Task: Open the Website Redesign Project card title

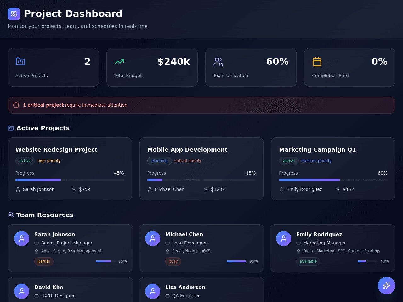Action: pyautogui.click(x=56, y=150)
